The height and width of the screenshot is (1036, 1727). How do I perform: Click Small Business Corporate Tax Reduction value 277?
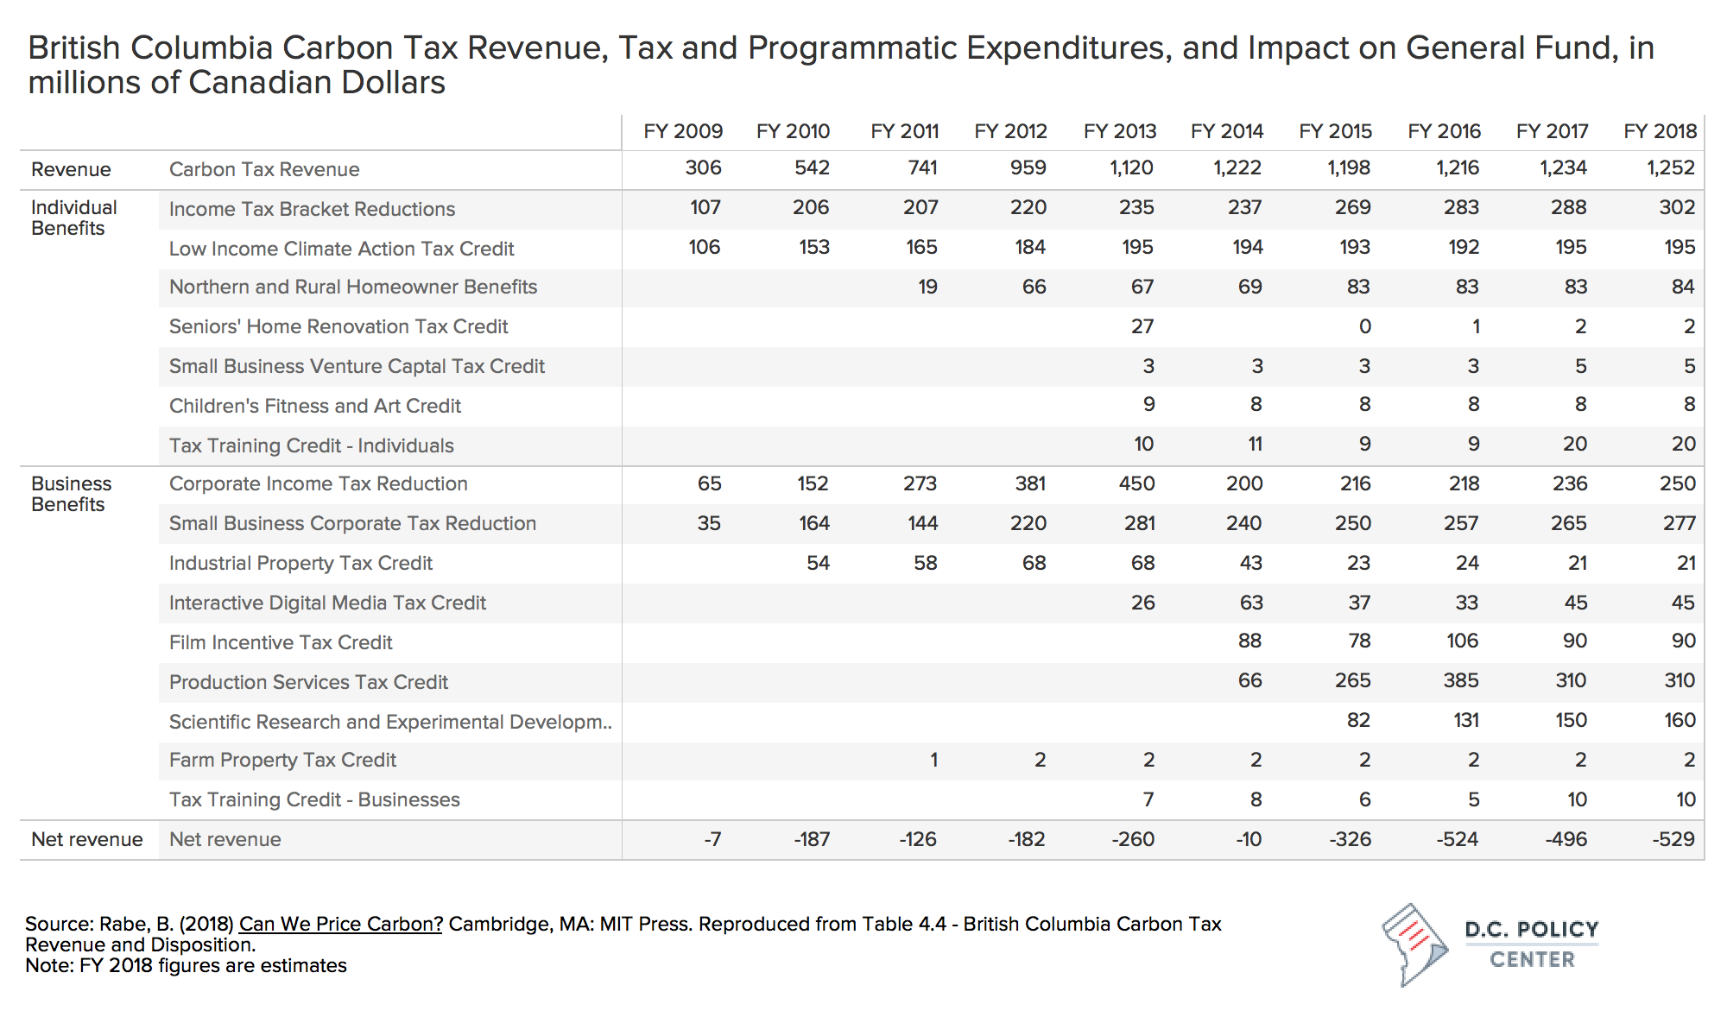click(x=1678, y=523)
